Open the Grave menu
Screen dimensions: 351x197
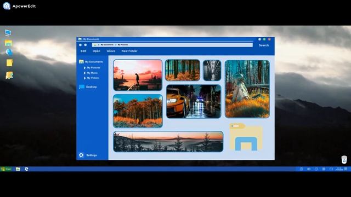click(x=111, y=51)
